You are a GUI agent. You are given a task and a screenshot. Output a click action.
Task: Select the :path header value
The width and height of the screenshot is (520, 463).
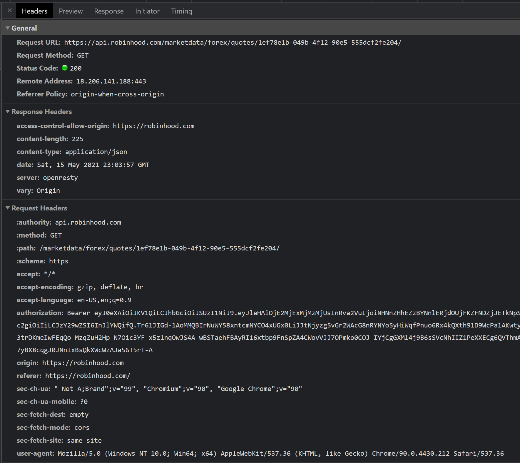click(x=160, y=248)
